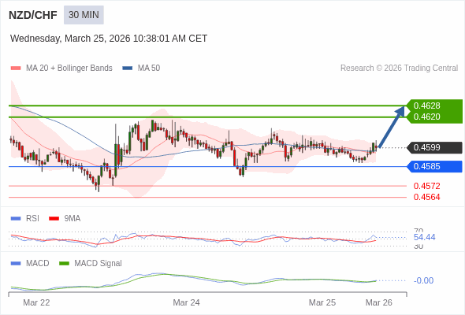Click the 0.4620 resistance price label
The width and height of the screenshot is (465, 315).
tap(426, 117)
